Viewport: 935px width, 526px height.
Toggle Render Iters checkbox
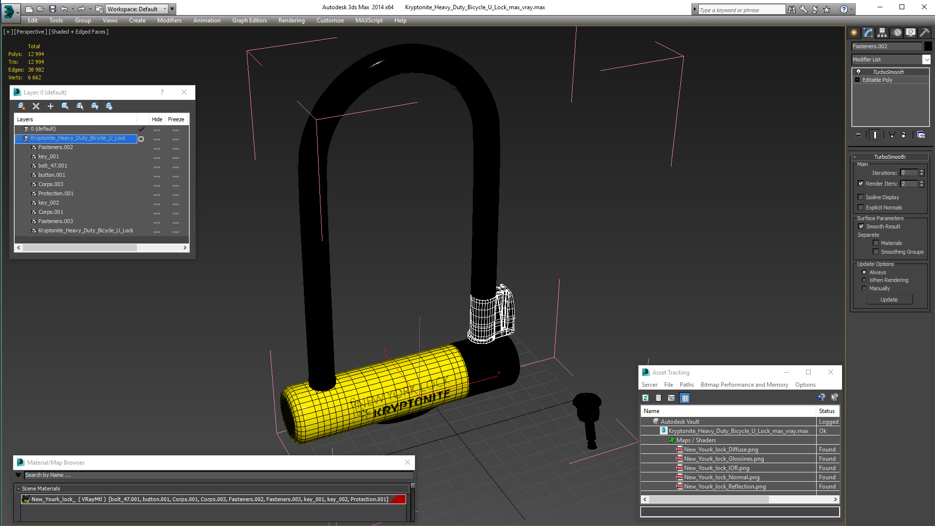point(861,184)
